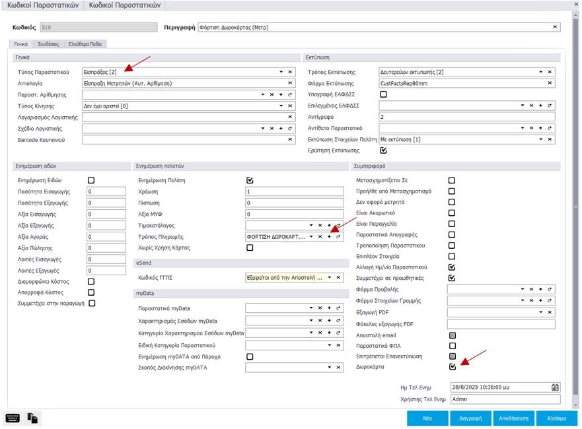
Task: Open the Ελεύθερα Πεδία tab
Action: pos(83,44)
